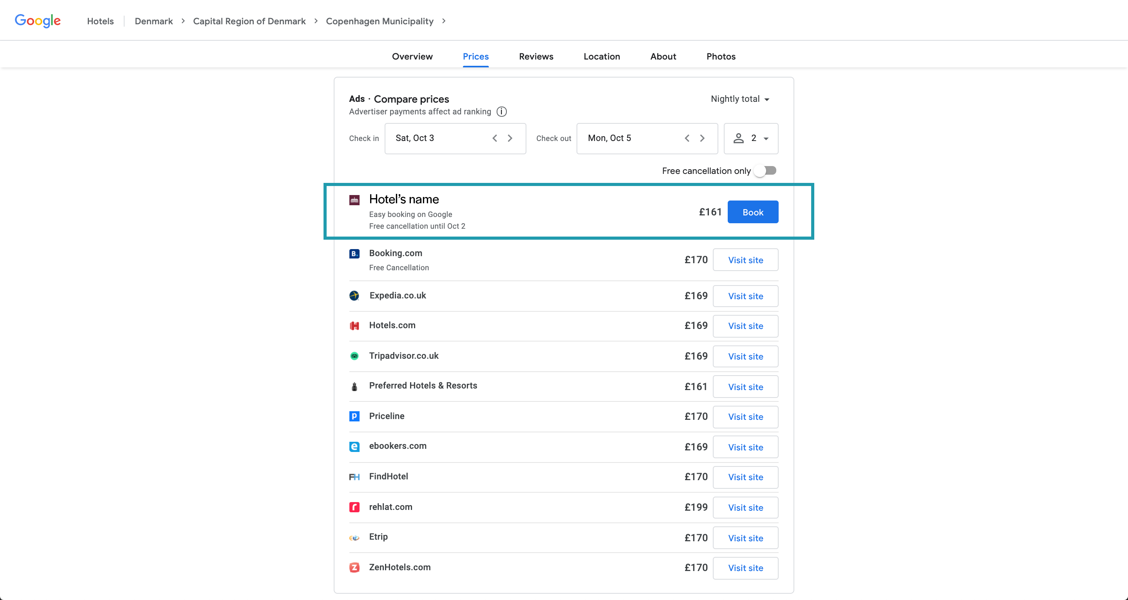Click the ebookers.com icon
Image resolution: width=1128 pixels, height=600 pixels.
point(354,446)
